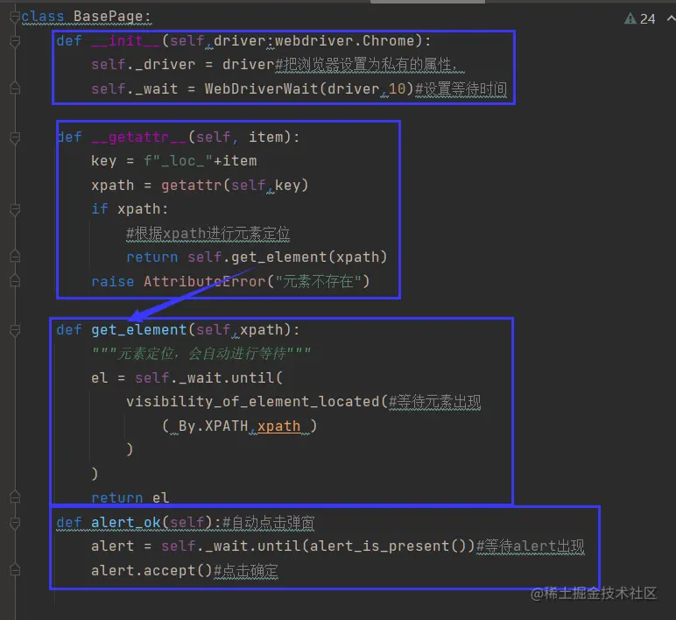
Task: Click fold end marker on self._wait line
Action: 15,88
